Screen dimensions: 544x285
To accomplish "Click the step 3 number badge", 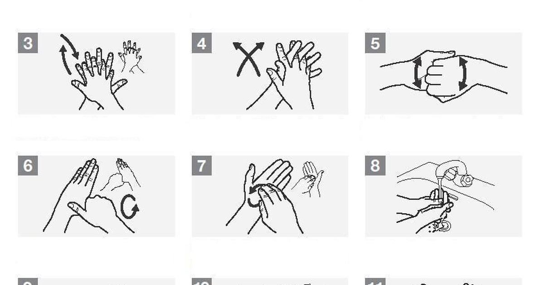I will click(x=28, y=43).
